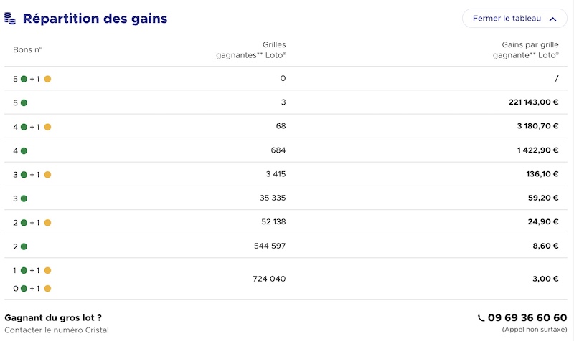Click the Contacter le numéro Cristal text
The image size is (574, 341).
click(x=57, y=330)
